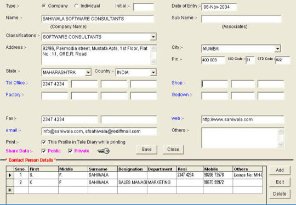Click the Date of Entry field
The image size is (296, 205).
point(219,7)
